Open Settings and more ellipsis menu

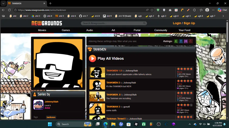[x=213, y=10]
